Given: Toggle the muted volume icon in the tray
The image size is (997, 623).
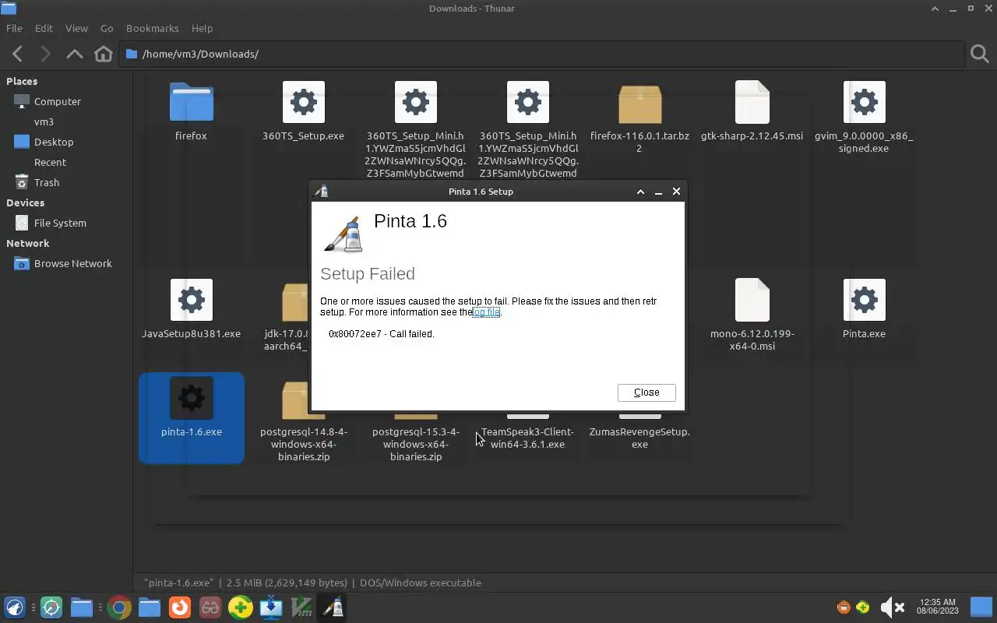Looking at the screenshot, I should click(891, 607).
